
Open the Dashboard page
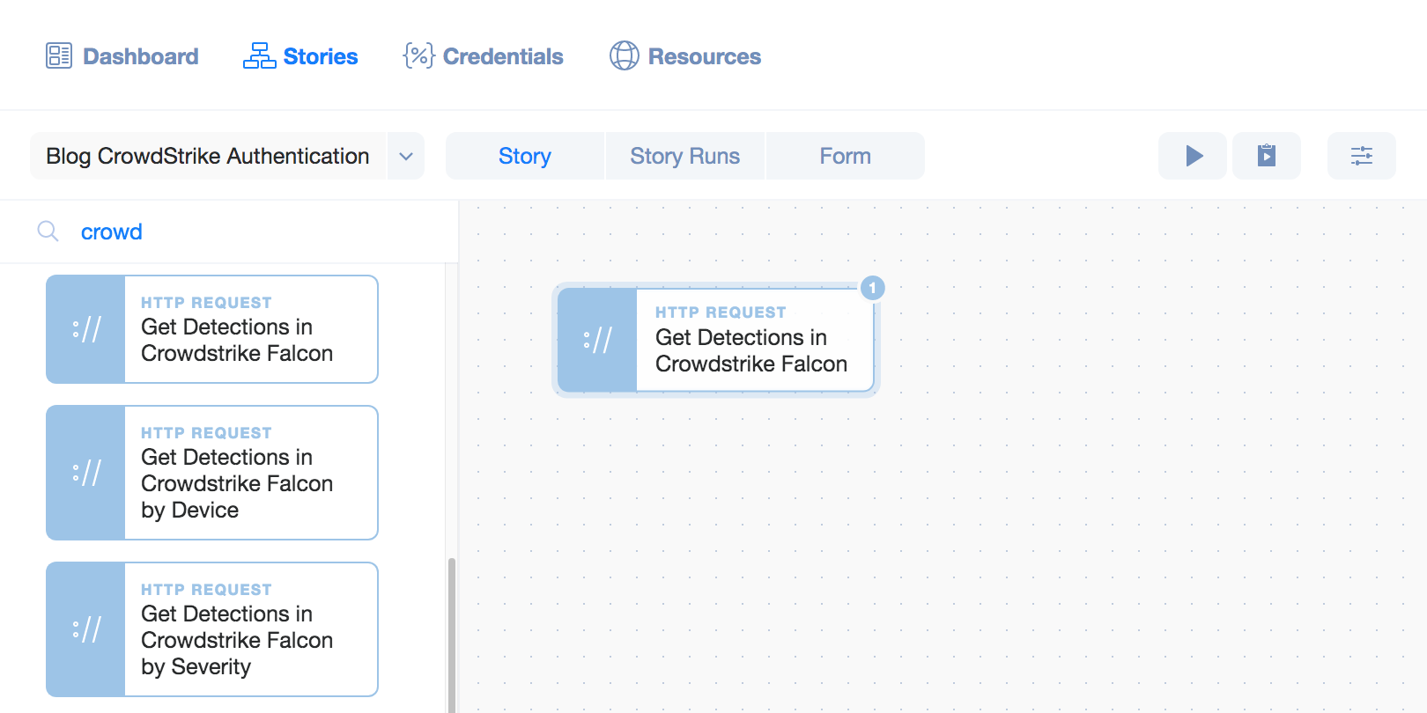point(122,56)
